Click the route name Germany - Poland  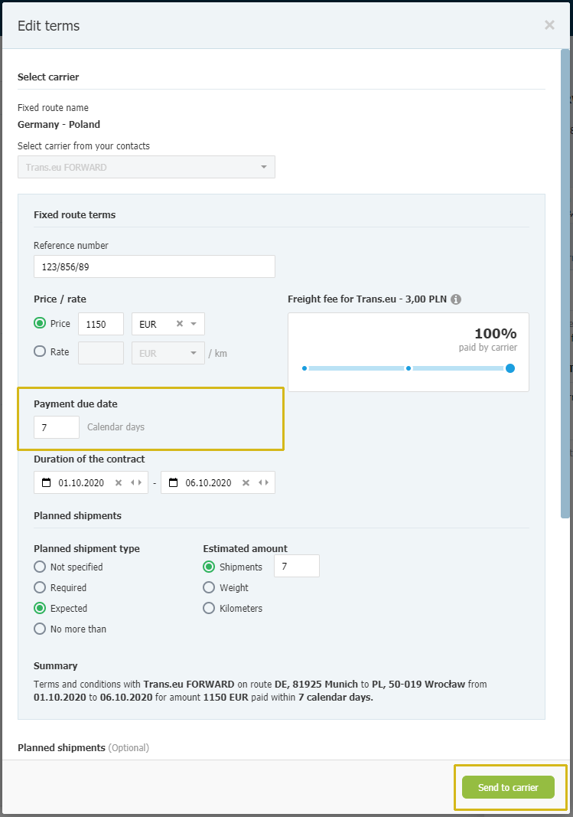tap(59, 125)
